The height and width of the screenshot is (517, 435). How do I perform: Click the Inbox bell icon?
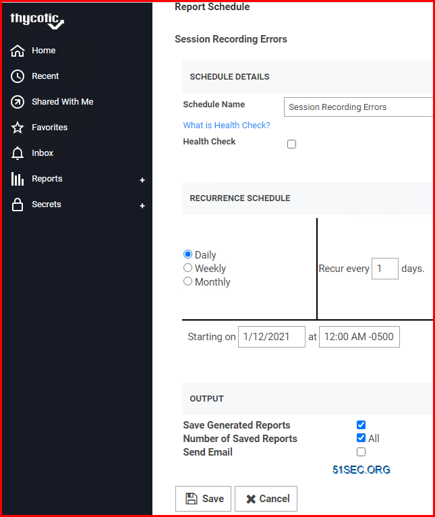pos(18,153)
